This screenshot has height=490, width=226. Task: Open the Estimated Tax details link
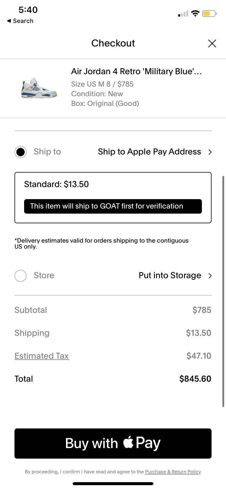pos(42,356)
